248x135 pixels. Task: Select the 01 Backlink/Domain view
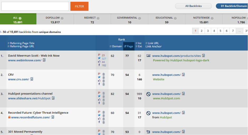(x=232, y=6)
